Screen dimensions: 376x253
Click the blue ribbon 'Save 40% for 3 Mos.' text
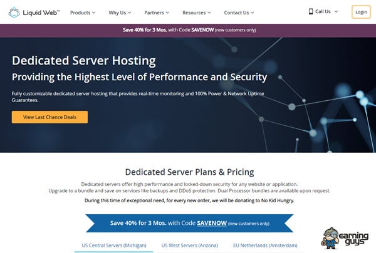coord(138,223)
